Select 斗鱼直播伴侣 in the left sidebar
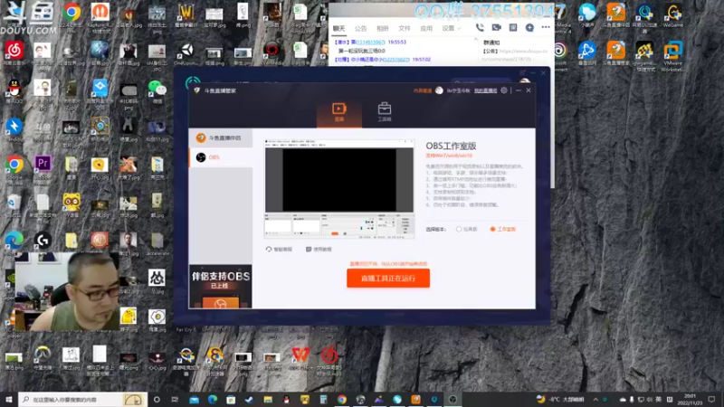Viewport: 724px width, 407px height. tap(221, 138)
